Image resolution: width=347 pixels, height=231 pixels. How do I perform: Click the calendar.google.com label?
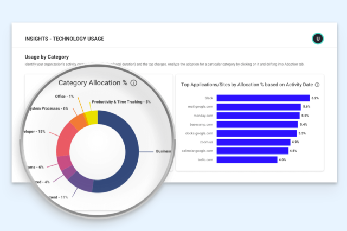click(197, 151)
